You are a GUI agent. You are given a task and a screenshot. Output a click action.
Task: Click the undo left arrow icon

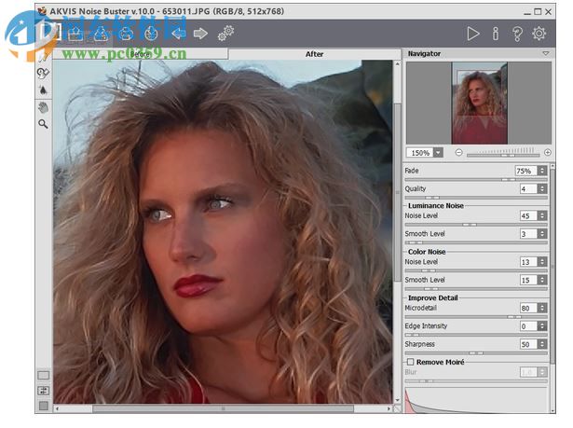(178, 34)
